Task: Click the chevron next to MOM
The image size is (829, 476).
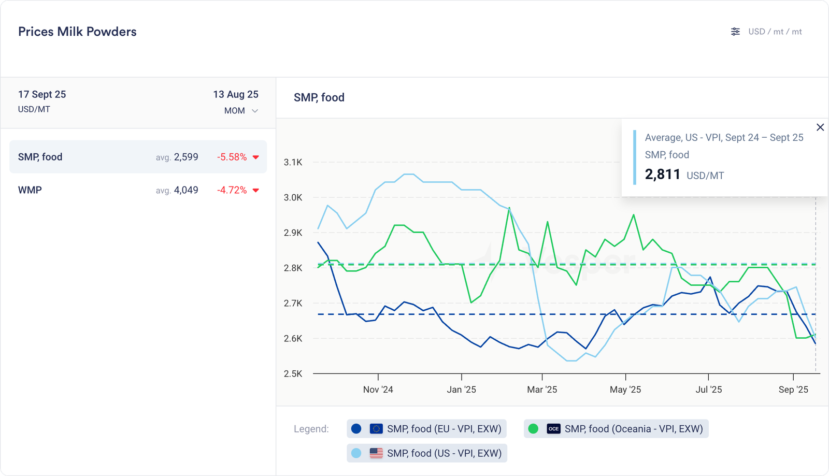Action: pos(255,111)
